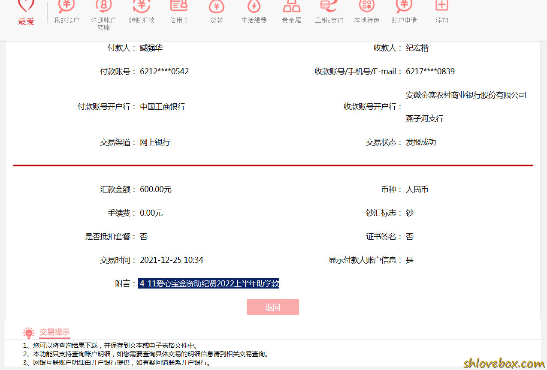The image size is (547, 370).
Task: Click 钞汇标志 value 钞
Action: [x=410, y=213]
